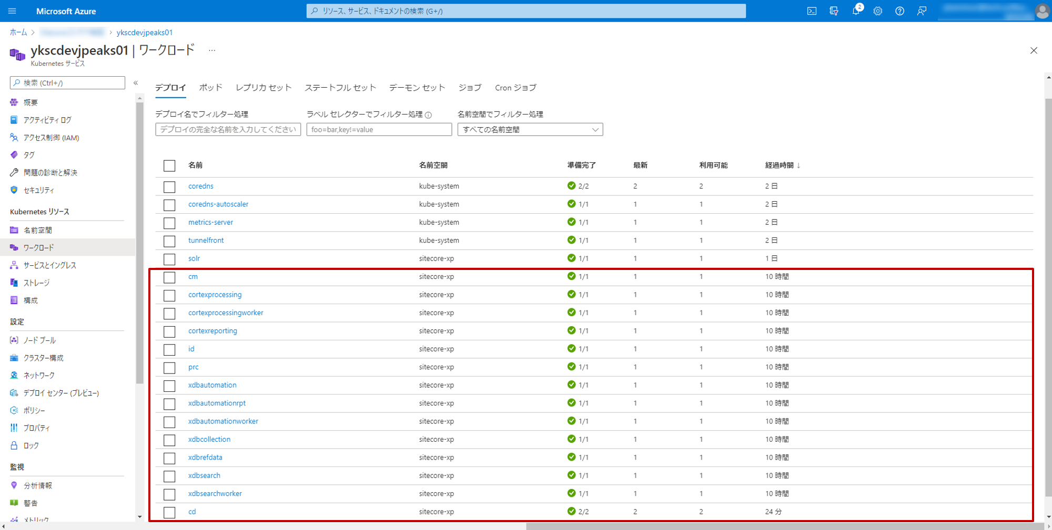
Task: Check the coredns-autoscaler row checkbox
Action: [169, 205]
